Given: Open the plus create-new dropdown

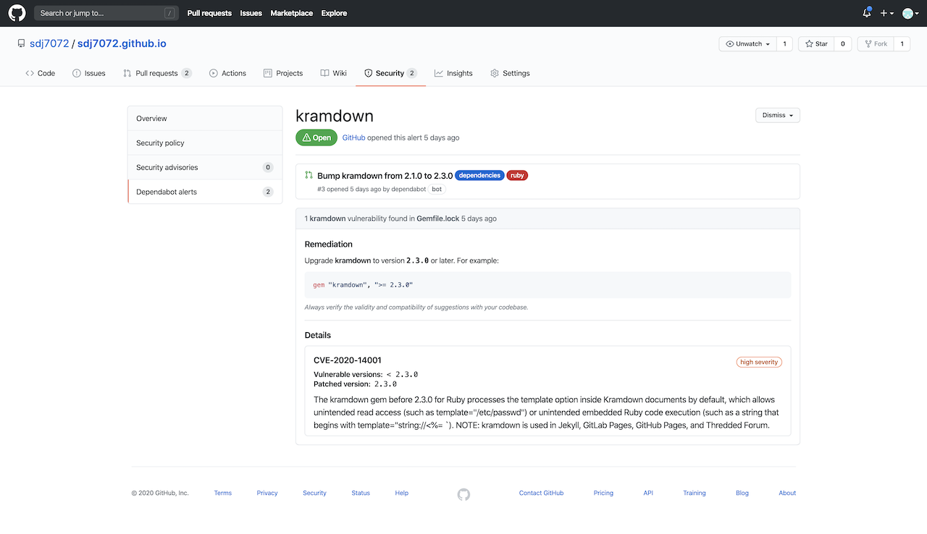Looking at the screenshot, I should coord(887,13).
